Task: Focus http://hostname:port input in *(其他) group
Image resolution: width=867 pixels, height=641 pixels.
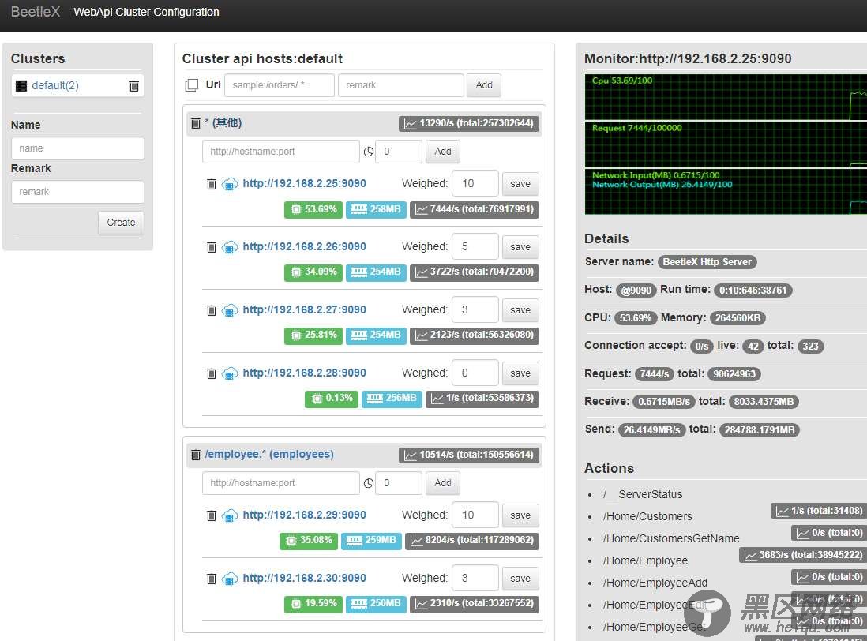Action: (x=281, y=152)
